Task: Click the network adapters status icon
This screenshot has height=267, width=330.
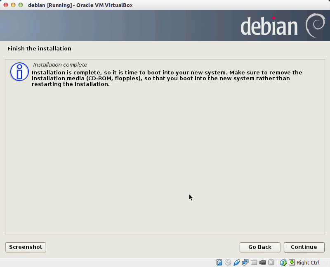Action: [245, 262]
